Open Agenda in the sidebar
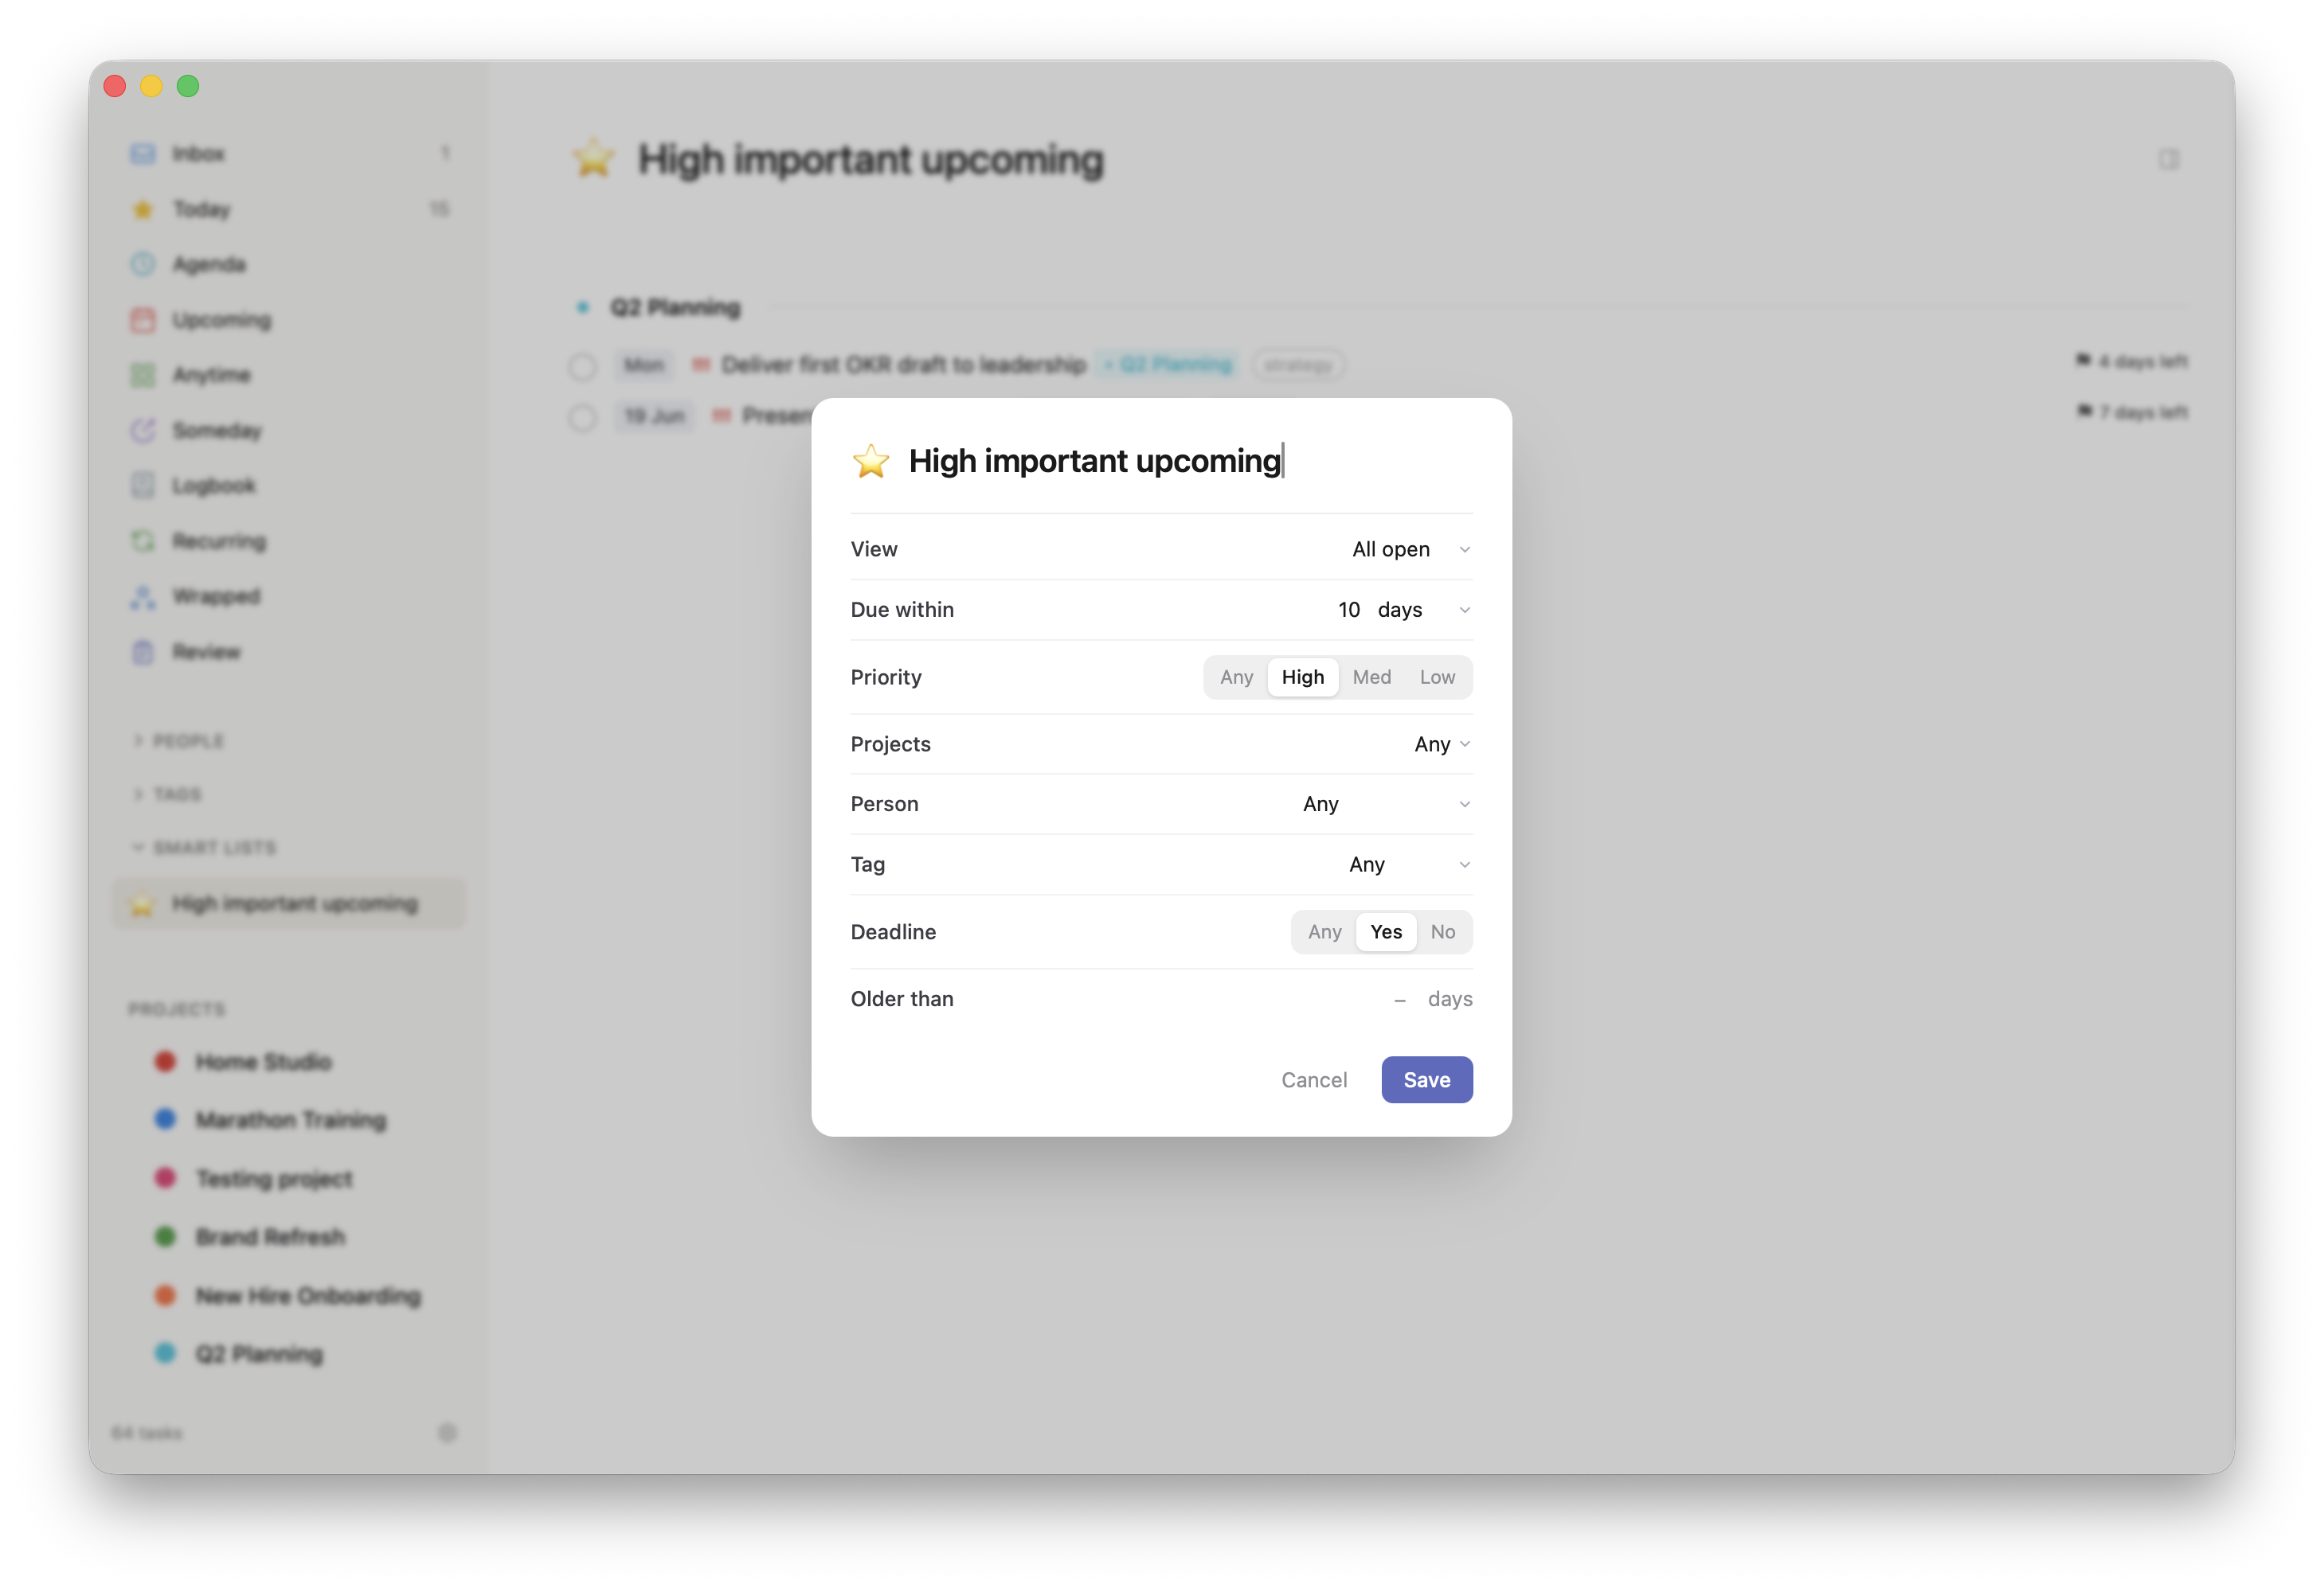Image resolution: width=2324 pixels, height=1592 pixels. (x=289, y=263)
